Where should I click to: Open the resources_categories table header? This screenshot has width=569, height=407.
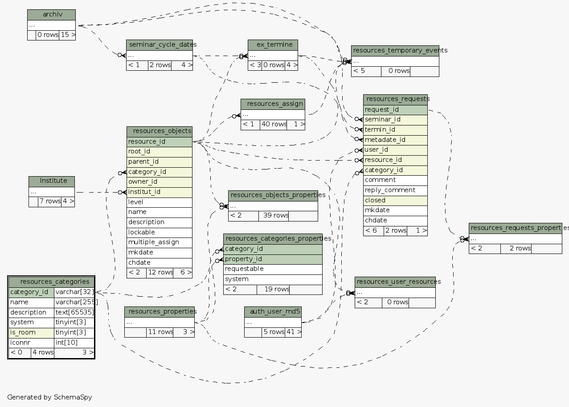pyautogui.click(x=51, y=282)
